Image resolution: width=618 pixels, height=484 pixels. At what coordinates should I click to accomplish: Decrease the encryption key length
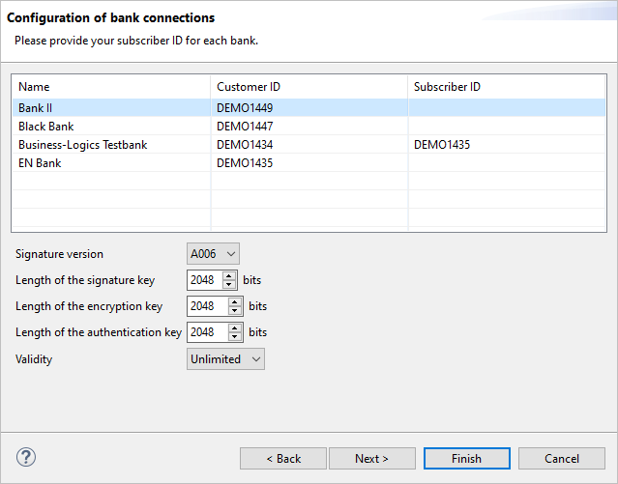(x=235, y=311)
